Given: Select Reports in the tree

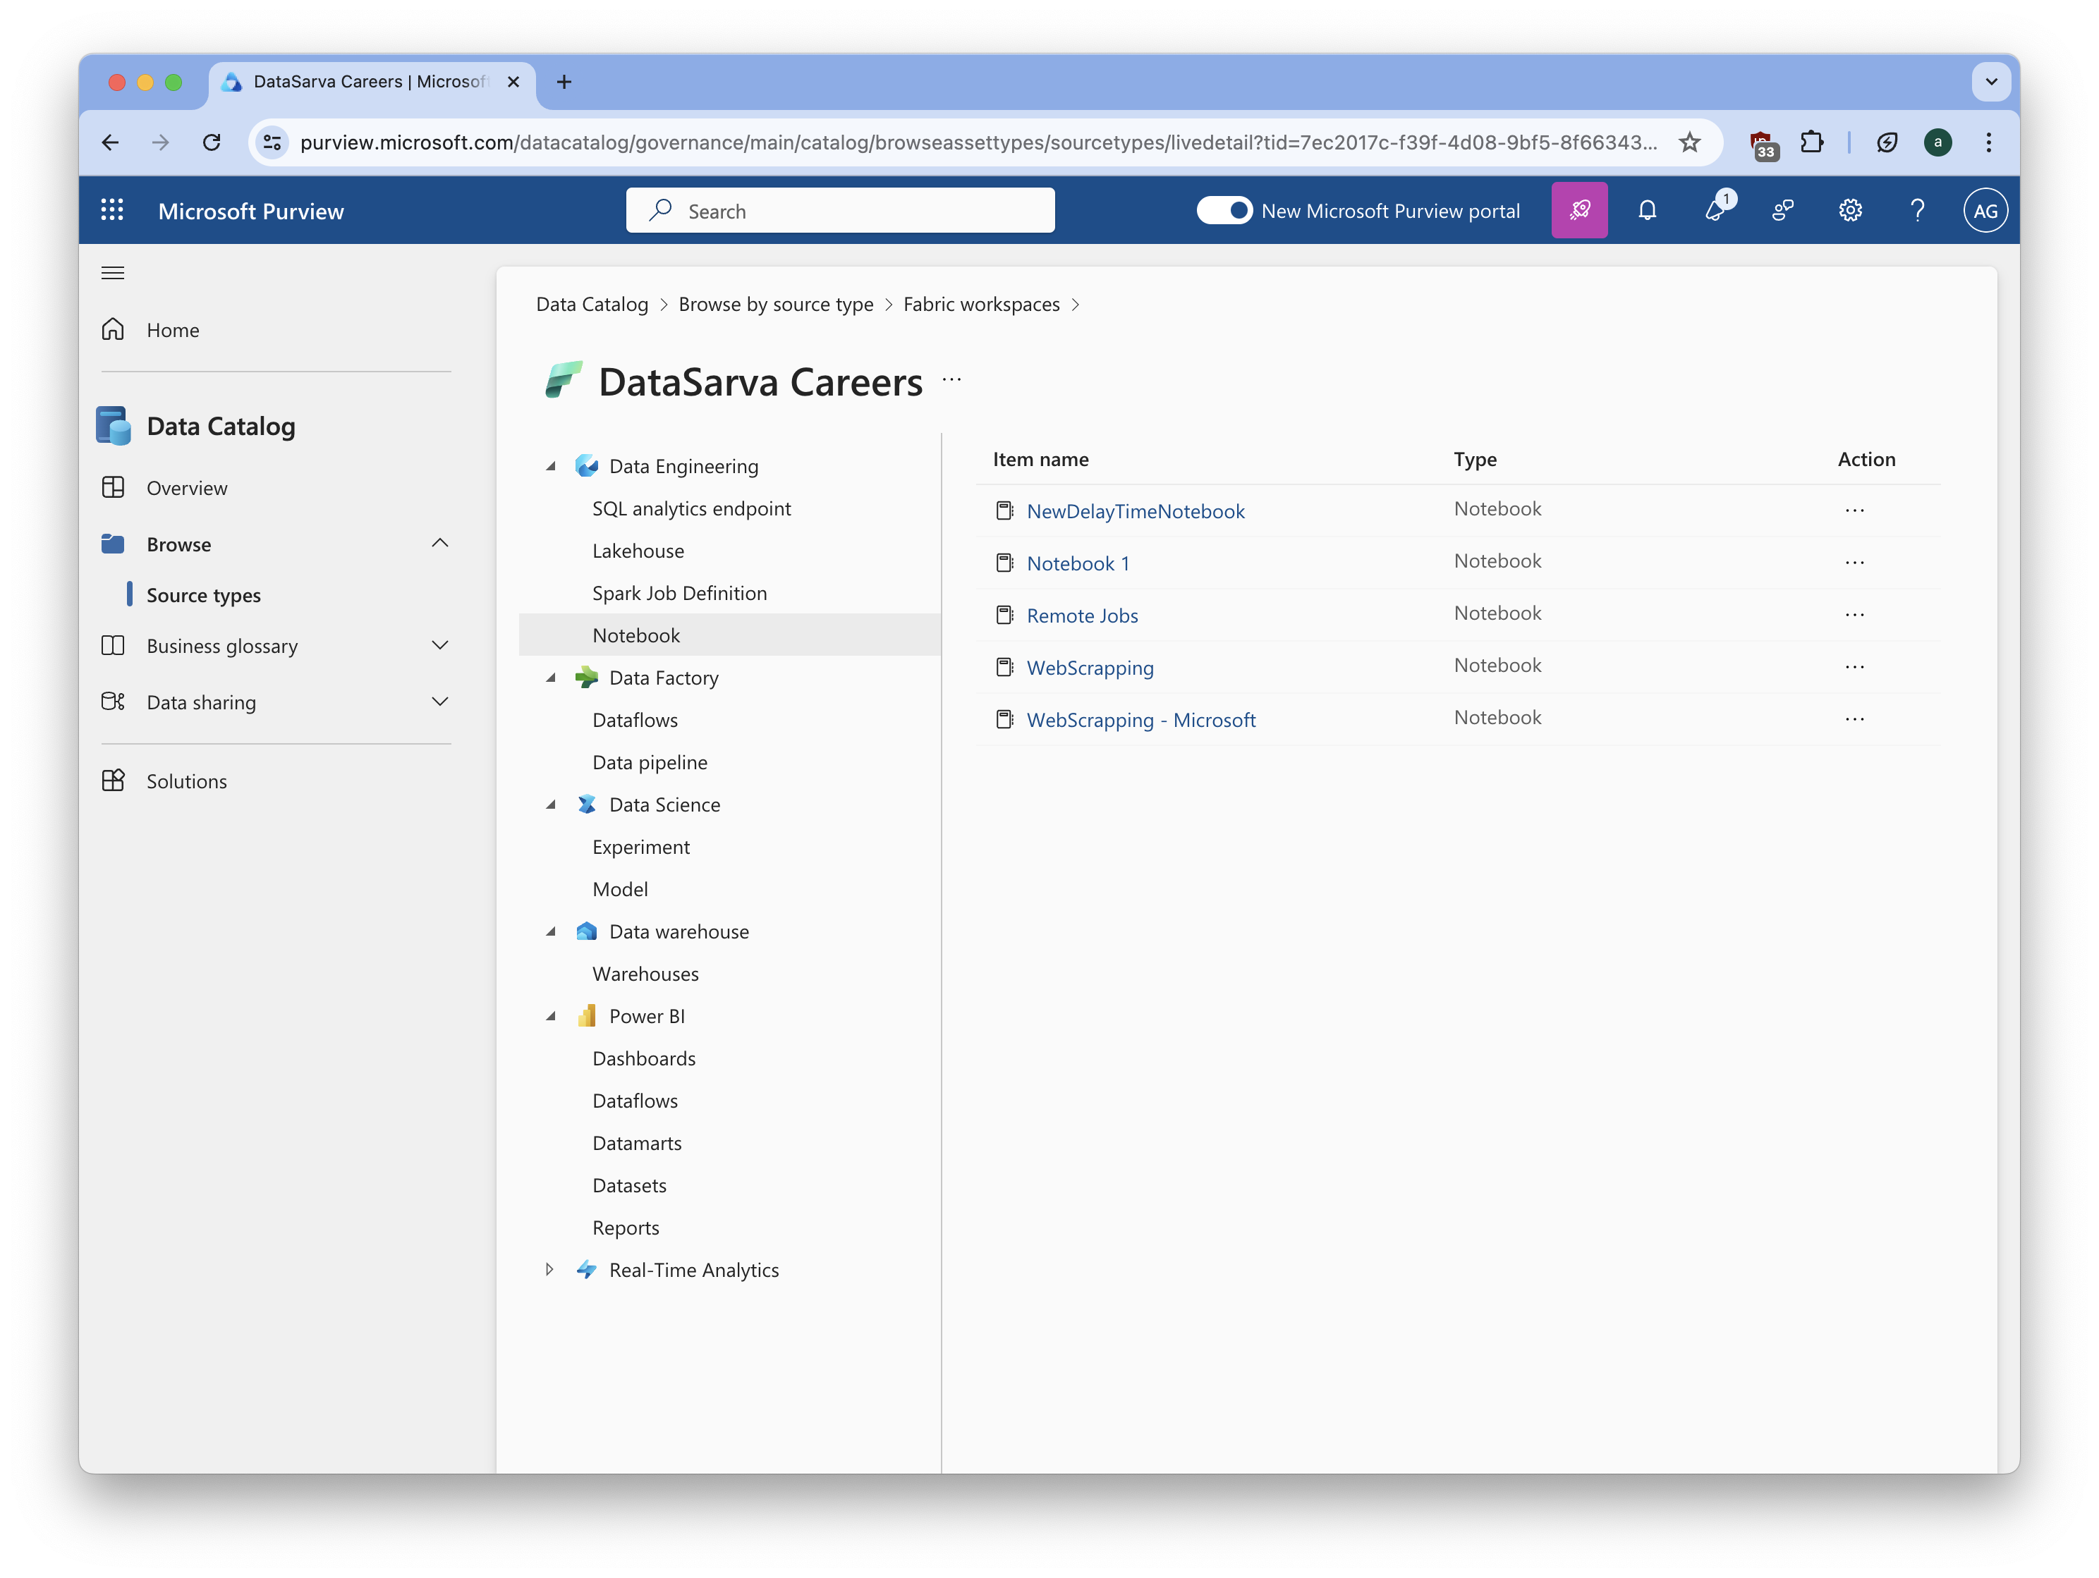Looking at the screenshot, I should point(626,1229).
